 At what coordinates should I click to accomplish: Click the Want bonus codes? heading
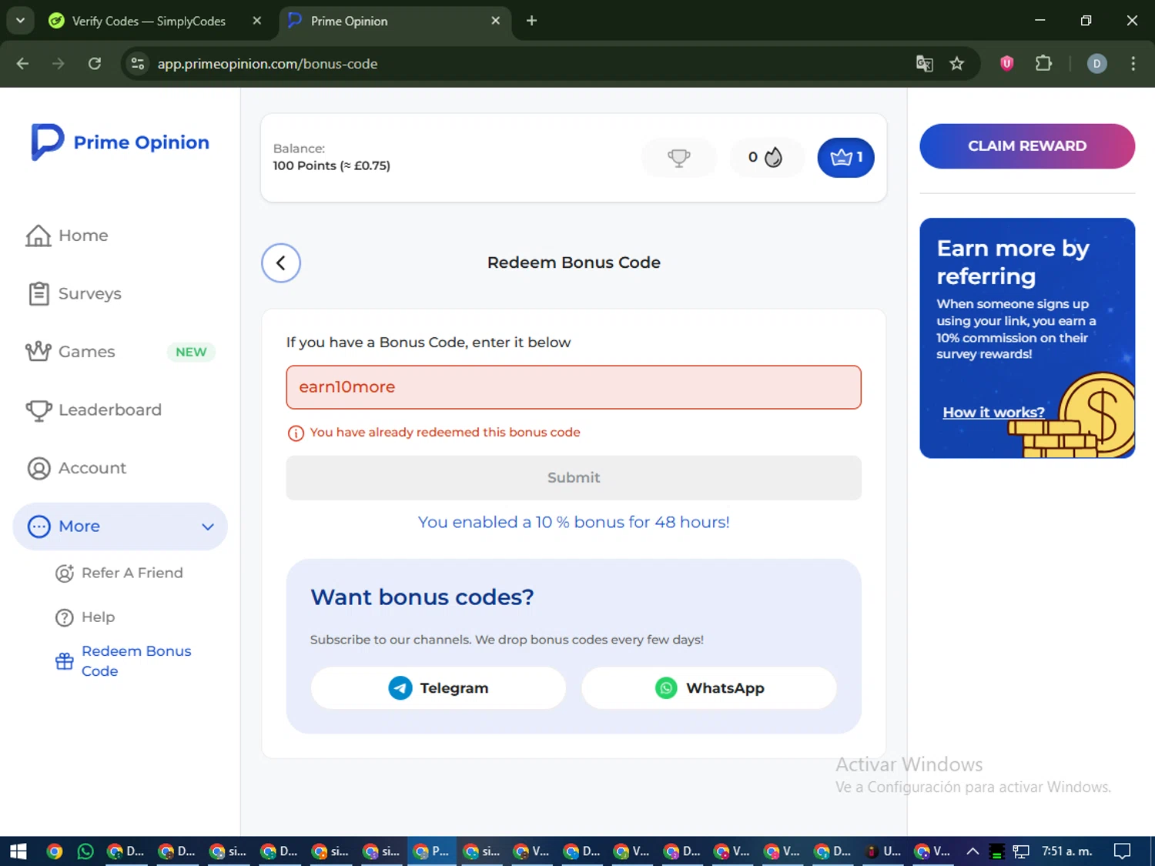(x=422, y=597)
